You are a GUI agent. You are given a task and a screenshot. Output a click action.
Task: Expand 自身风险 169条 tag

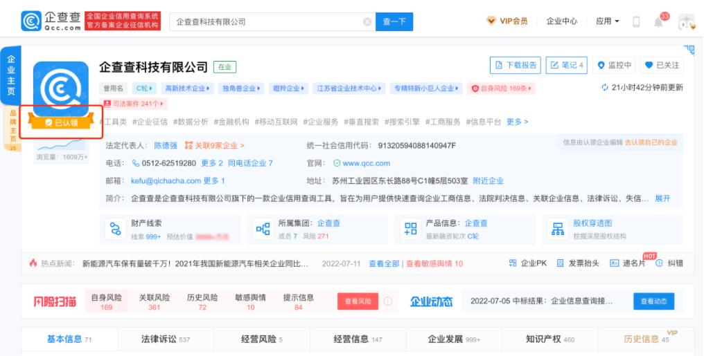tap(501, 88)
